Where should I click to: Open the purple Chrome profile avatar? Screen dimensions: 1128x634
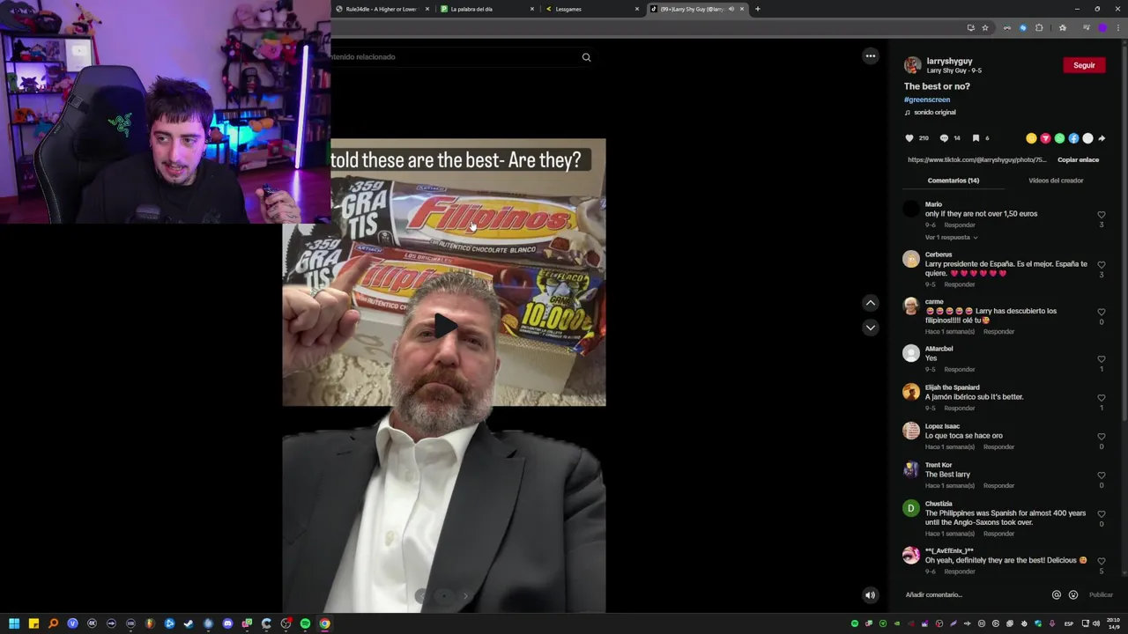click(x=1102, y=28)
